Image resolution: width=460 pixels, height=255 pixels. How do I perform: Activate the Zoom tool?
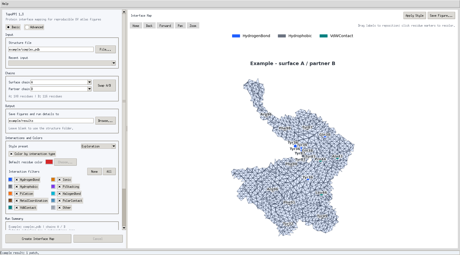tap(193, 26)
